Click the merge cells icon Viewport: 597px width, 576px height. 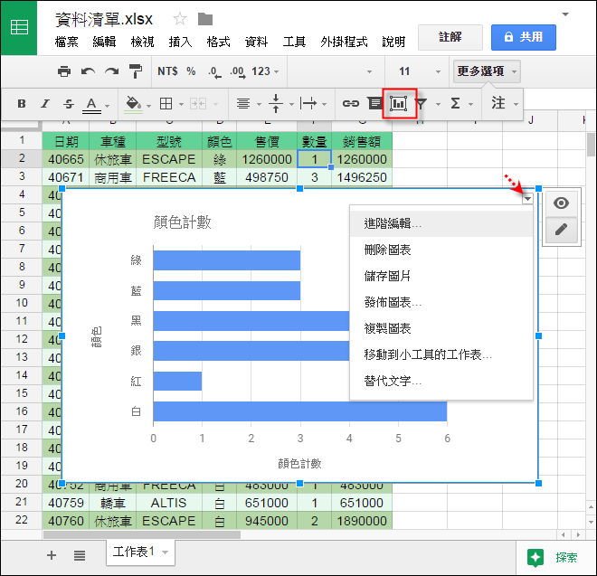[x=198, y=104]
